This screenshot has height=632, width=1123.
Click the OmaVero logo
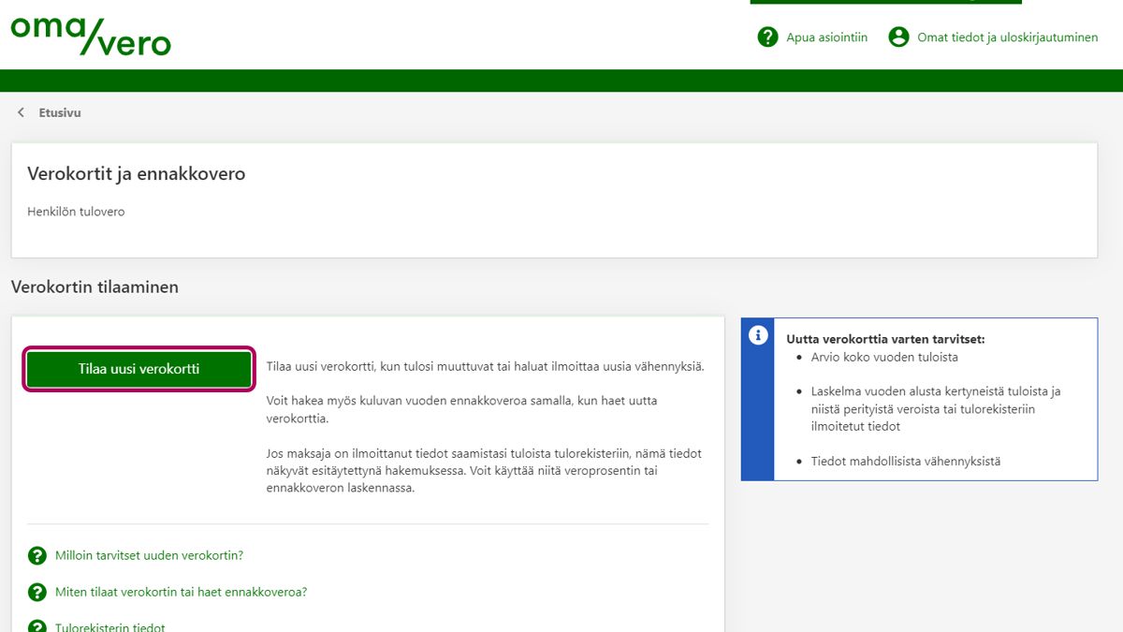91,34
